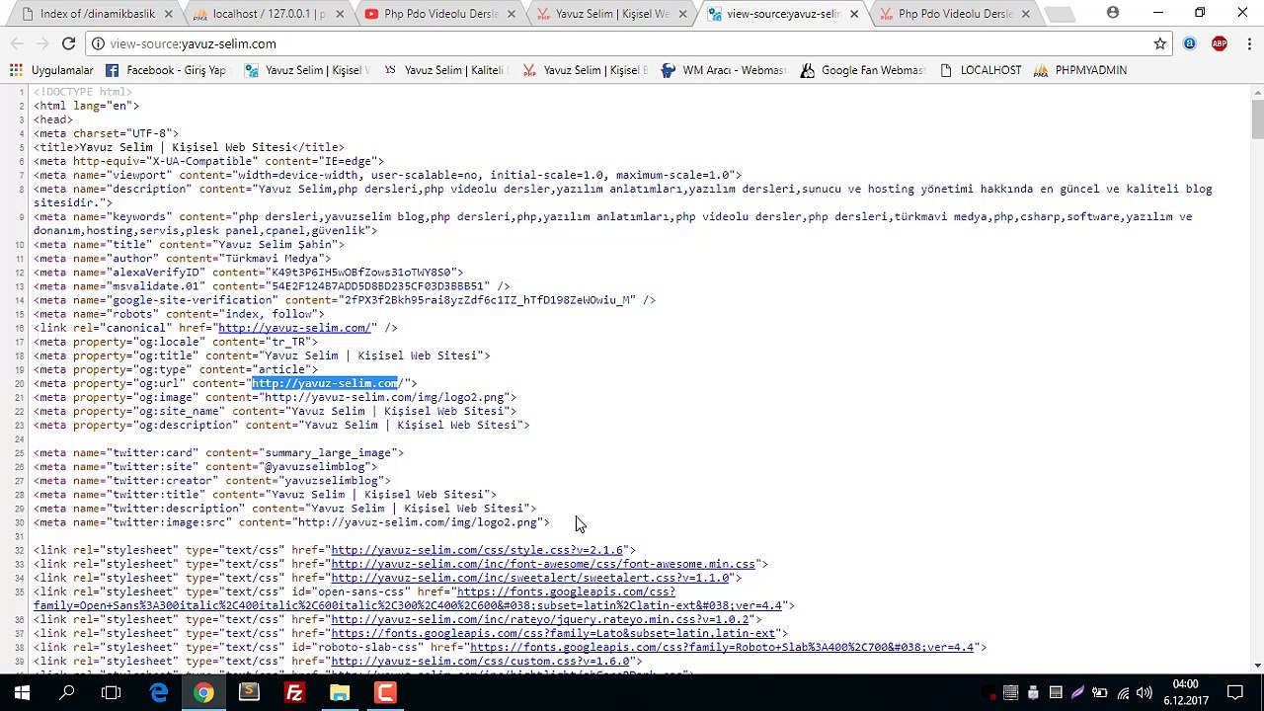This screenshot has width=1264, height=711.
Task: Open the Yavuz Selim | Kaliteli bookmark
Action: (445, 70)
